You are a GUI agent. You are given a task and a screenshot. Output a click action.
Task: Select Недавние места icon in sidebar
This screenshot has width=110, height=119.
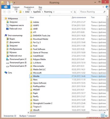coord(7,25)
